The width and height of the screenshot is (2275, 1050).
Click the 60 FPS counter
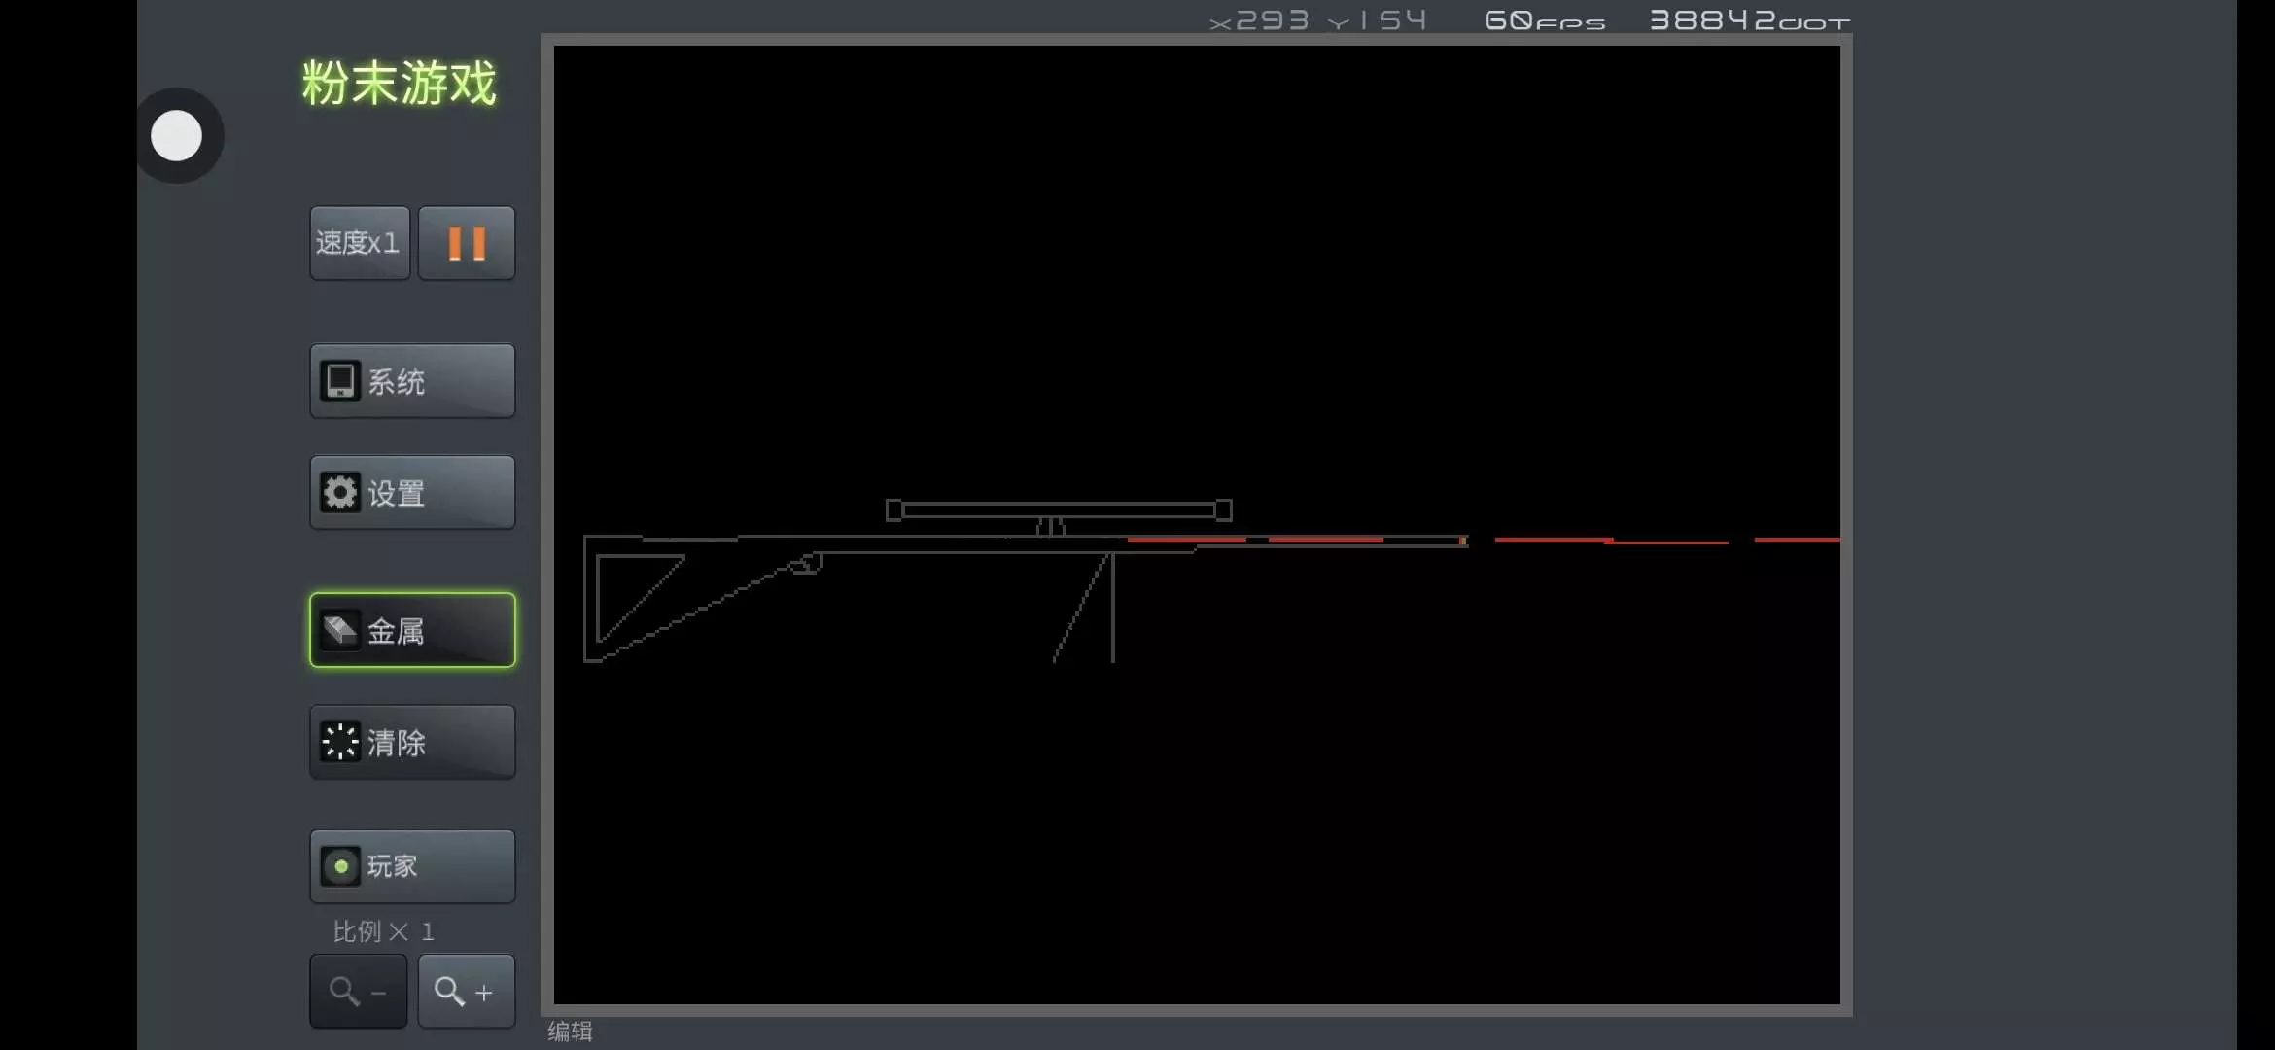click(1544, 20)
